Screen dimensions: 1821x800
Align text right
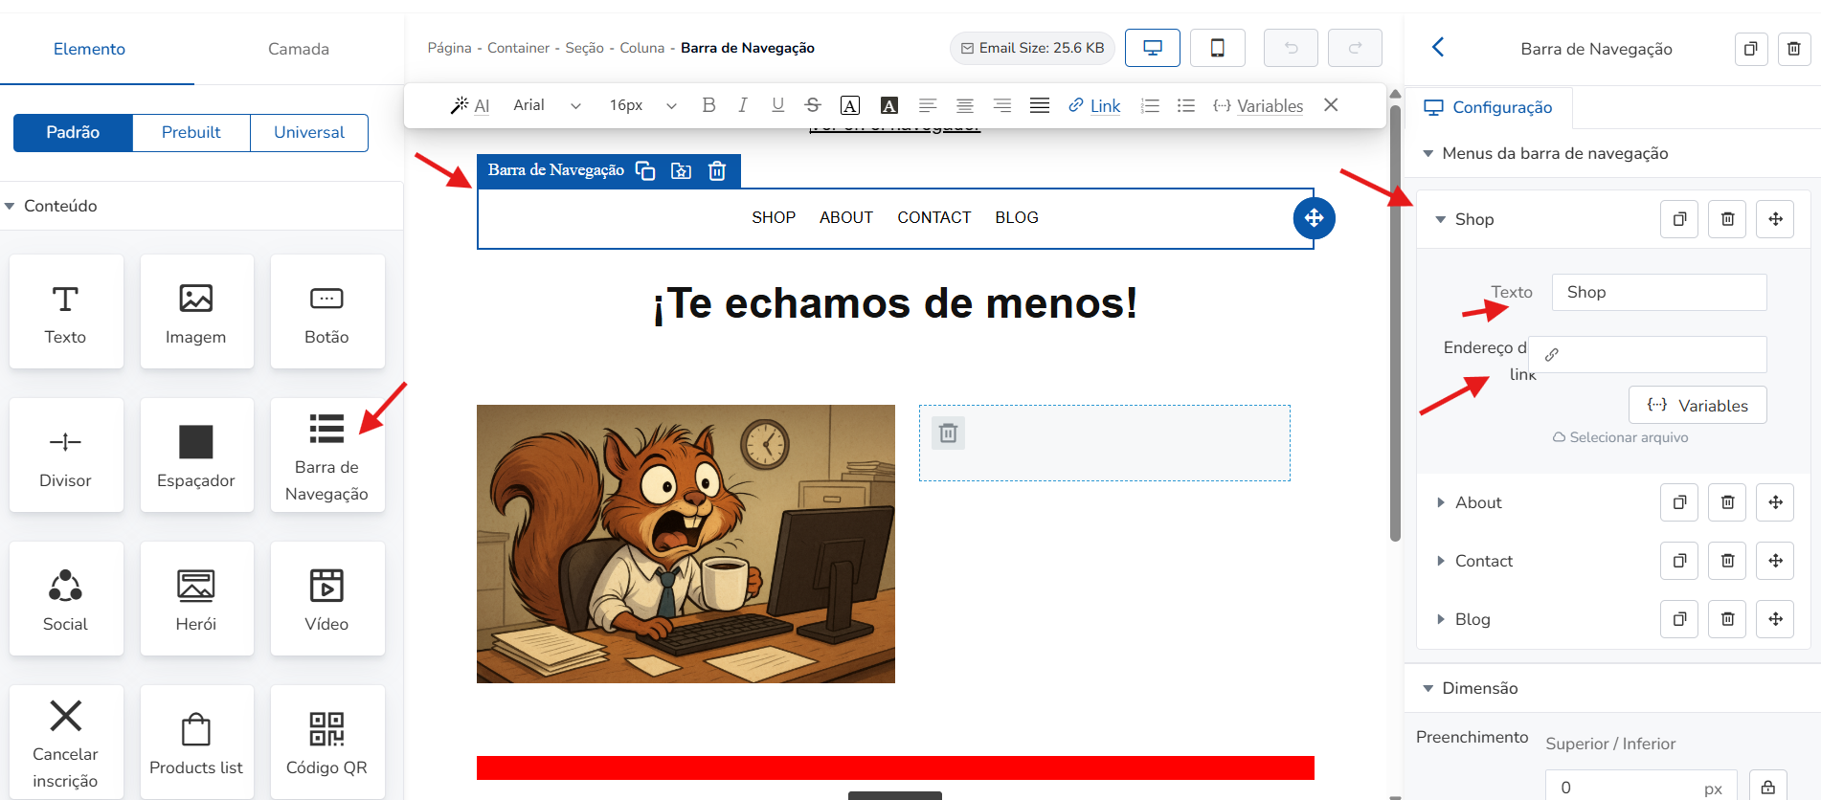click(x=1002, y=105)
